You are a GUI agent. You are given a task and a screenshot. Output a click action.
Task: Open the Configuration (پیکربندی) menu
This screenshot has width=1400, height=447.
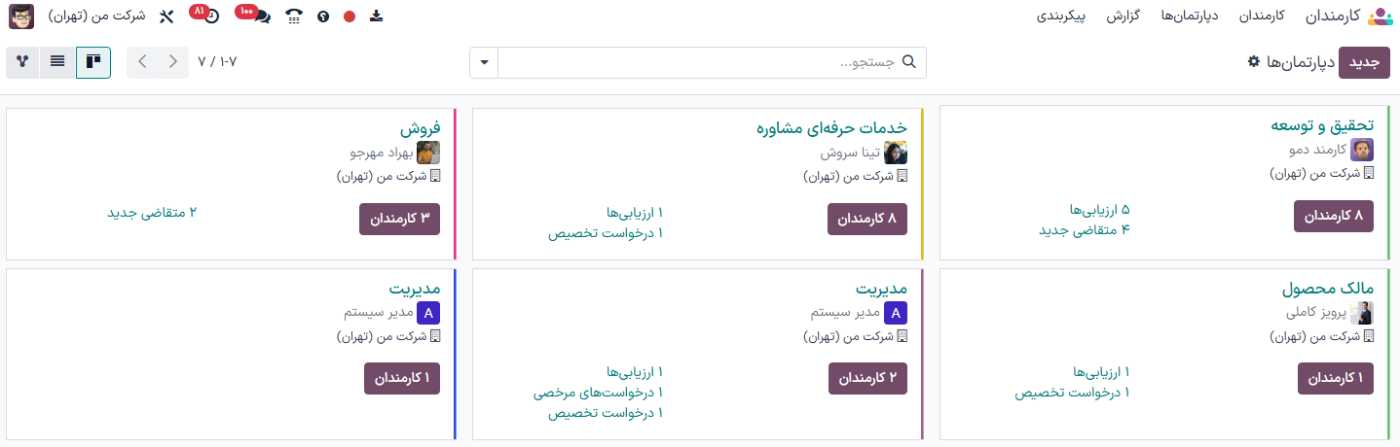tap(1063, 17)
